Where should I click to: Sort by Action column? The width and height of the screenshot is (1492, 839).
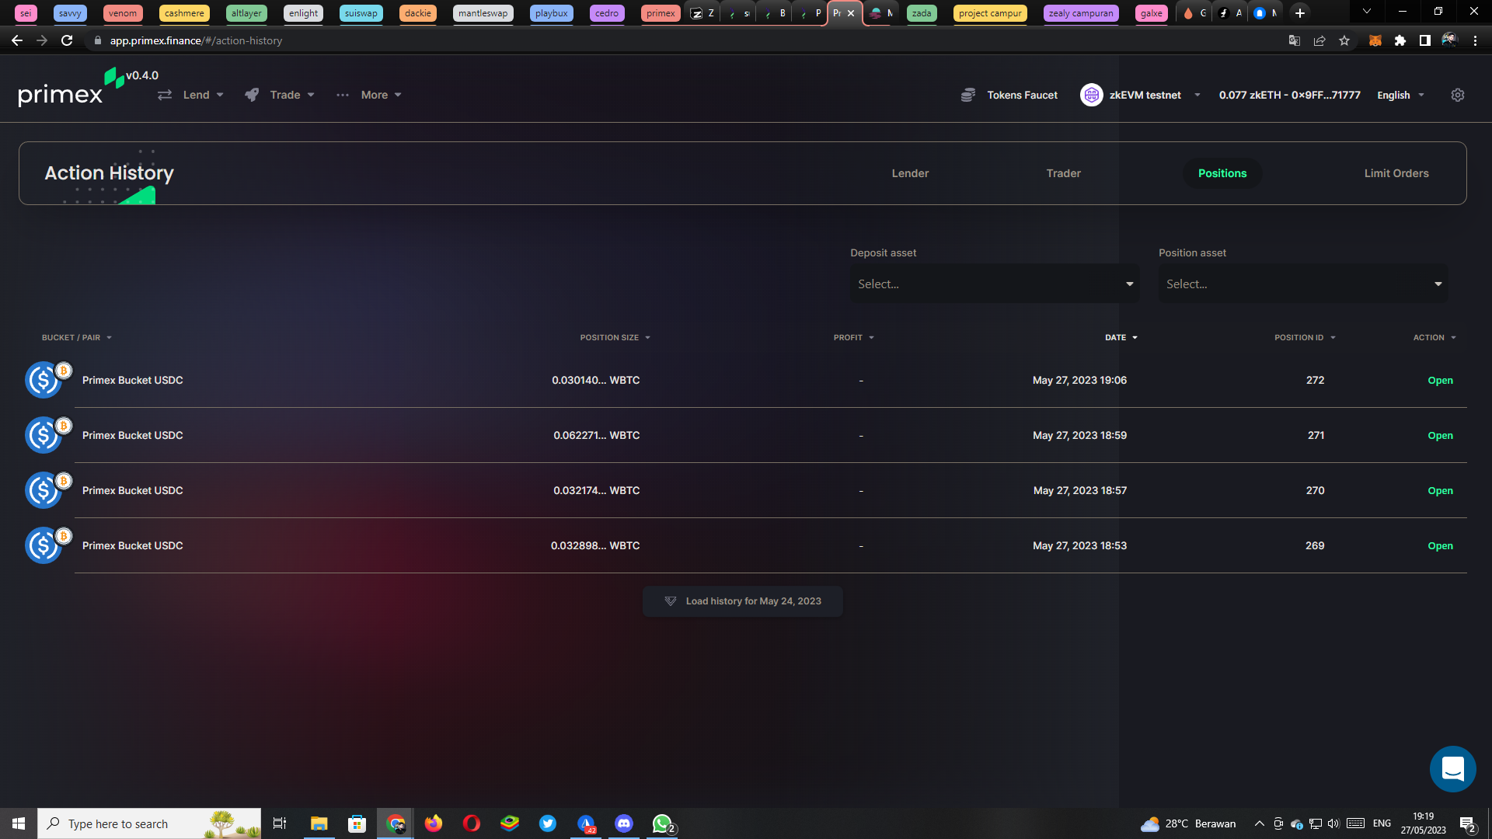coord(1434,338)
